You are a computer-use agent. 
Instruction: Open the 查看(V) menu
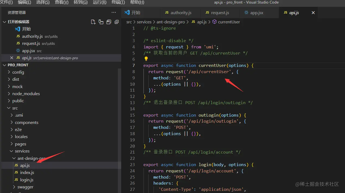click(x=62, y=2)
